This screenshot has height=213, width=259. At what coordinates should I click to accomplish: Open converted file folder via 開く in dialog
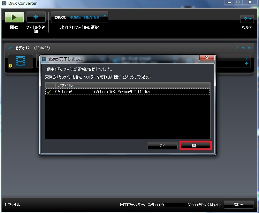pyautogui.click(x=195, y=146)
